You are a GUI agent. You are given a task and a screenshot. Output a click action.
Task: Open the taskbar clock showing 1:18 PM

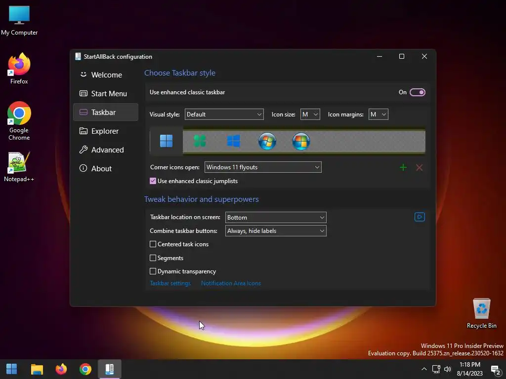[470, 369]
